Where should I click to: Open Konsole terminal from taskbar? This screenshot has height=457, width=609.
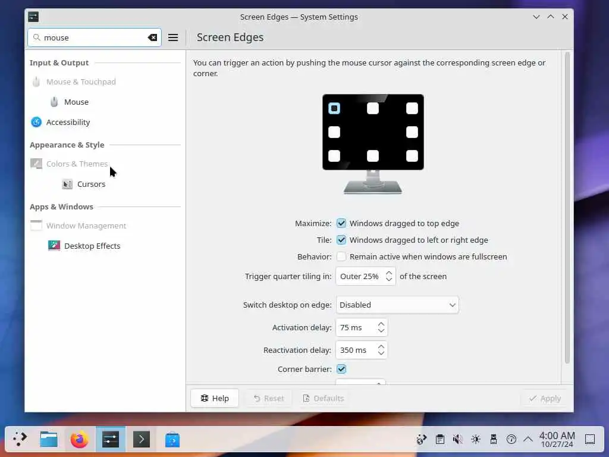tap(142, 439)
